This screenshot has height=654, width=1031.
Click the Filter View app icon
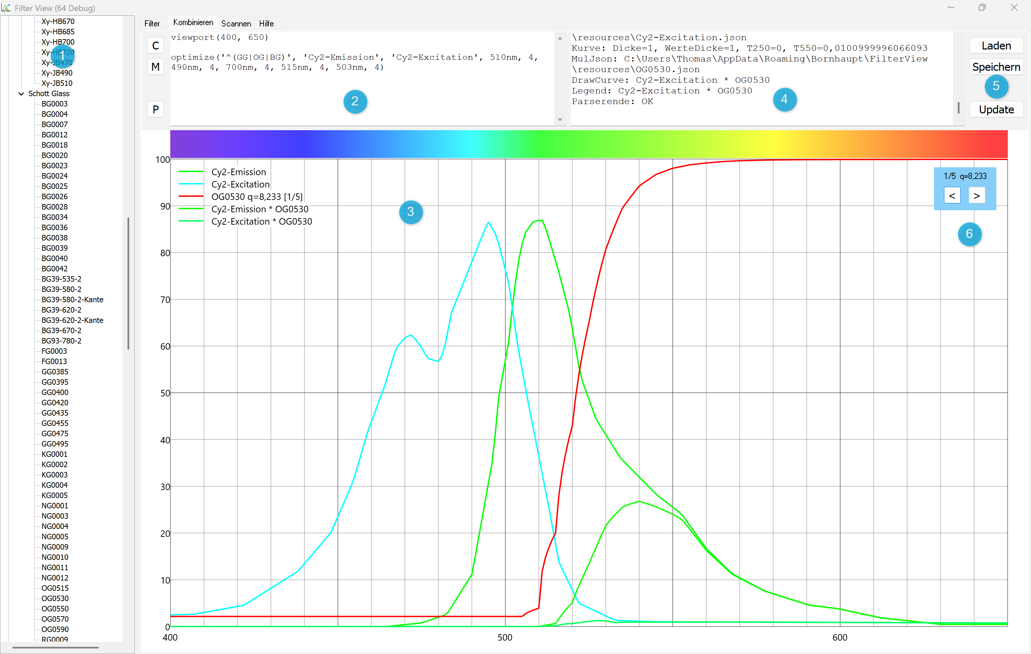point(6,8)
